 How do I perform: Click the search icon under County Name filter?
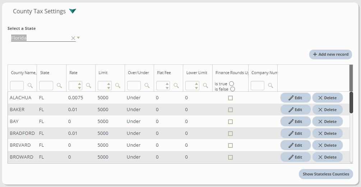(x=30, y=86)
